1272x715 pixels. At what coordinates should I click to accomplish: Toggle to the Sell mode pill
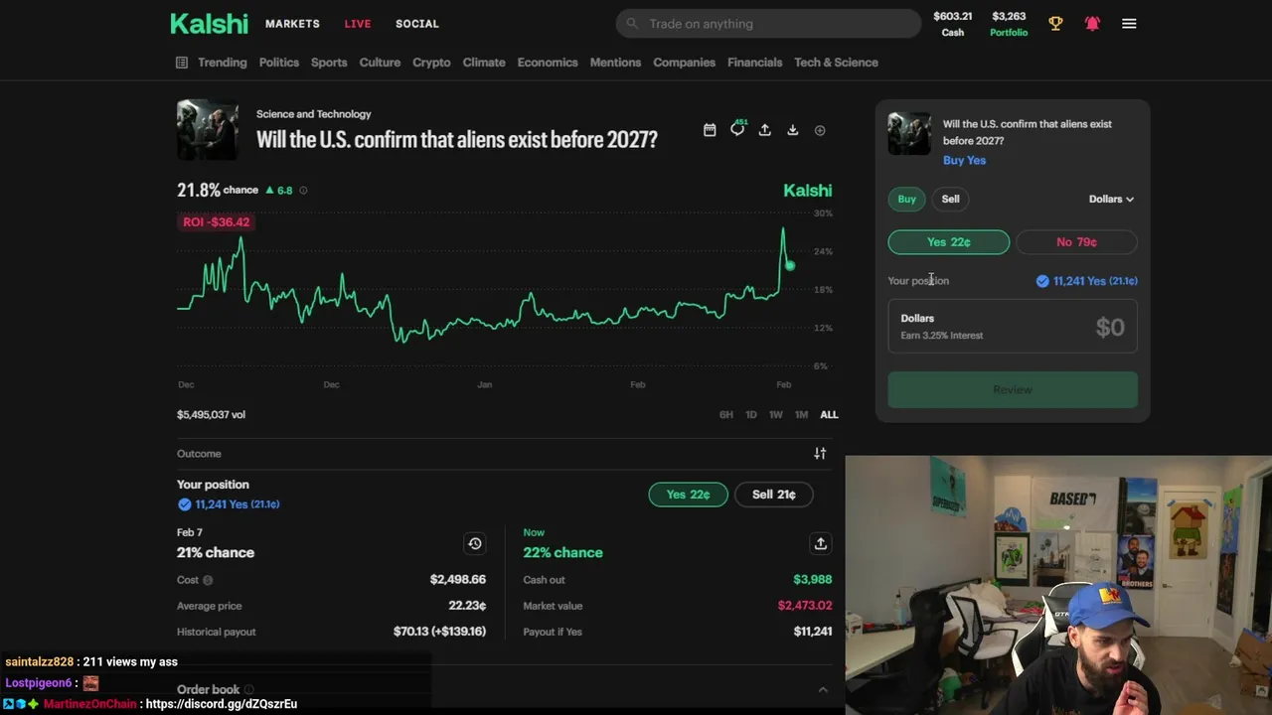click(951, 199)
